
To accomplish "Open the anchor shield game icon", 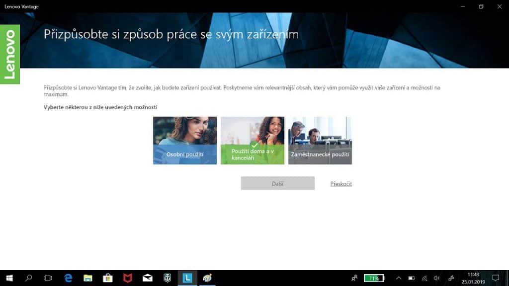I will pos(167,278).
